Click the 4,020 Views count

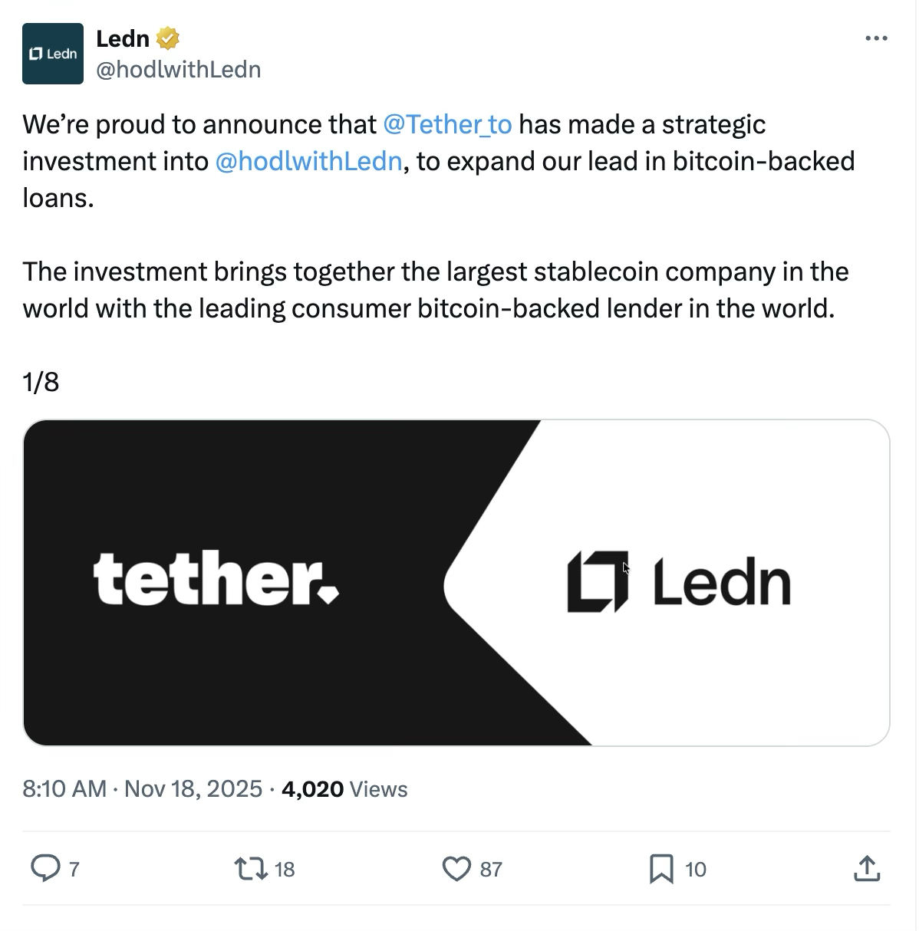pyautogui.click(x=344, y=788)
